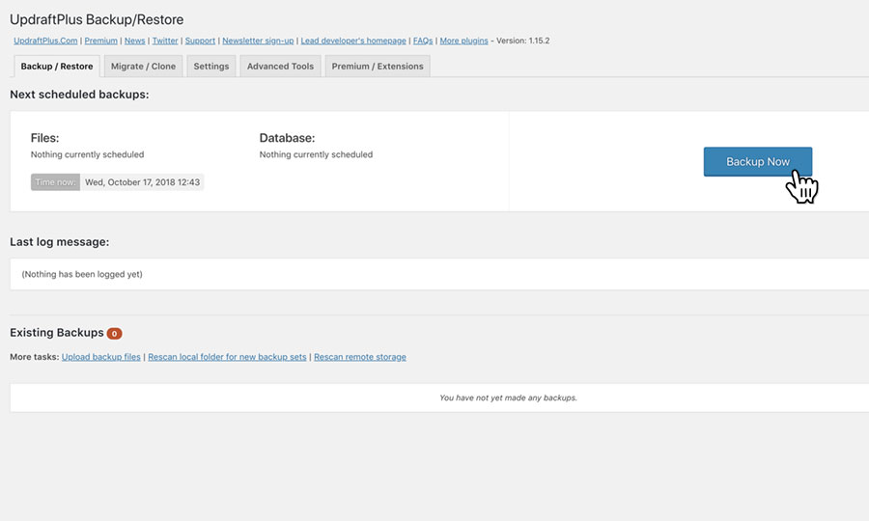Click Upload backup files link

tap(100, 357)
